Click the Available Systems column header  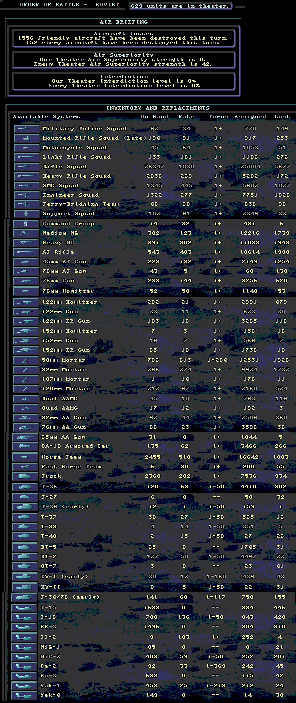click(46, 117)
